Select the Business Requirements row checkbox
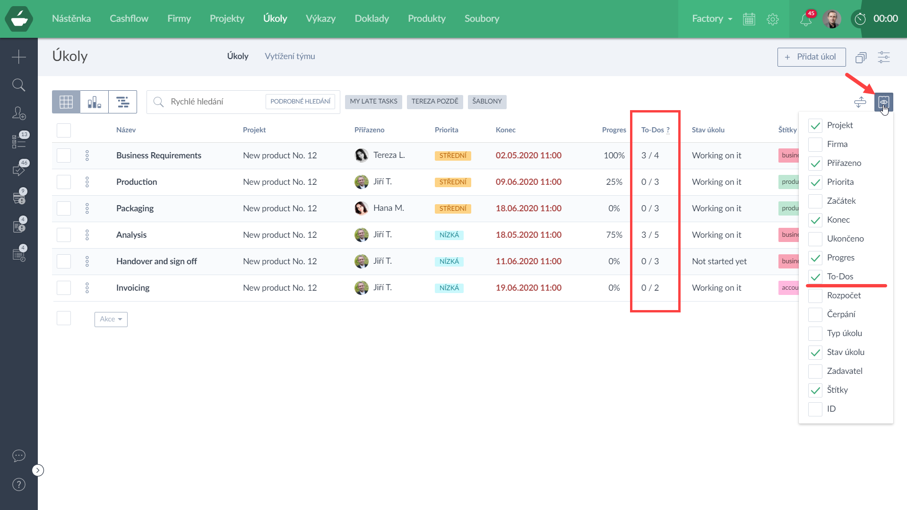Viewport: 907px width, 510px height. (64, 156)
